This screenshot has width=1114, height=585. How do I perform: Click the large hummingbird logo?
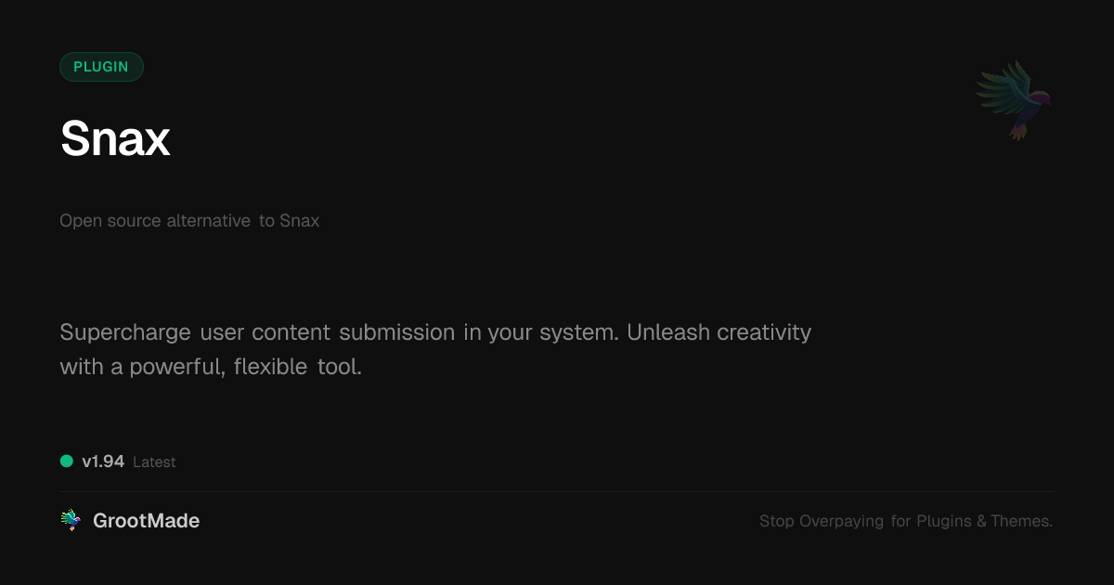click(x=1014, y=99)
